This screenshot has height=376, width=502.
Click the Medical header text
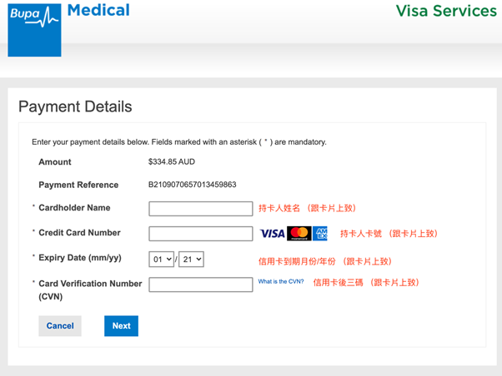click(98, 11)
